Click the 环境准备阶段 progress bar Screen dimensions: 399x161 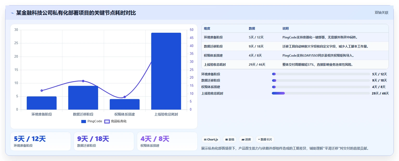point(321,74)
